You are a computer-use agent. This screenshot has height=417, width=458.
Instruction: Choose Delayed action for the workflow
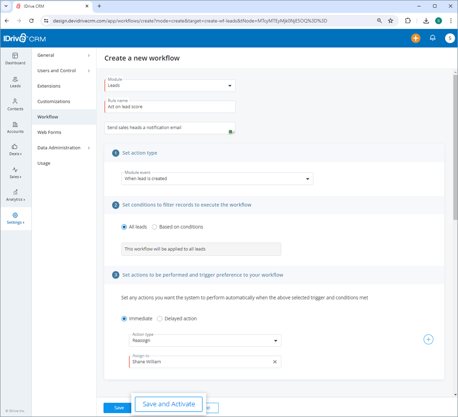click(158, 318)
